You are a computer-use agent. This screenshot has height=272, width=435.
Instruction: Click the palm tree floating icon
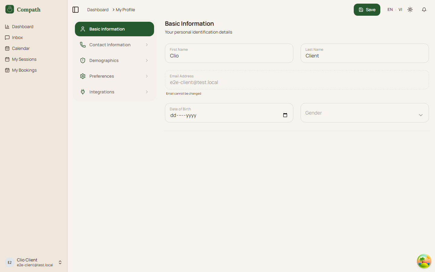pos(424,261)
